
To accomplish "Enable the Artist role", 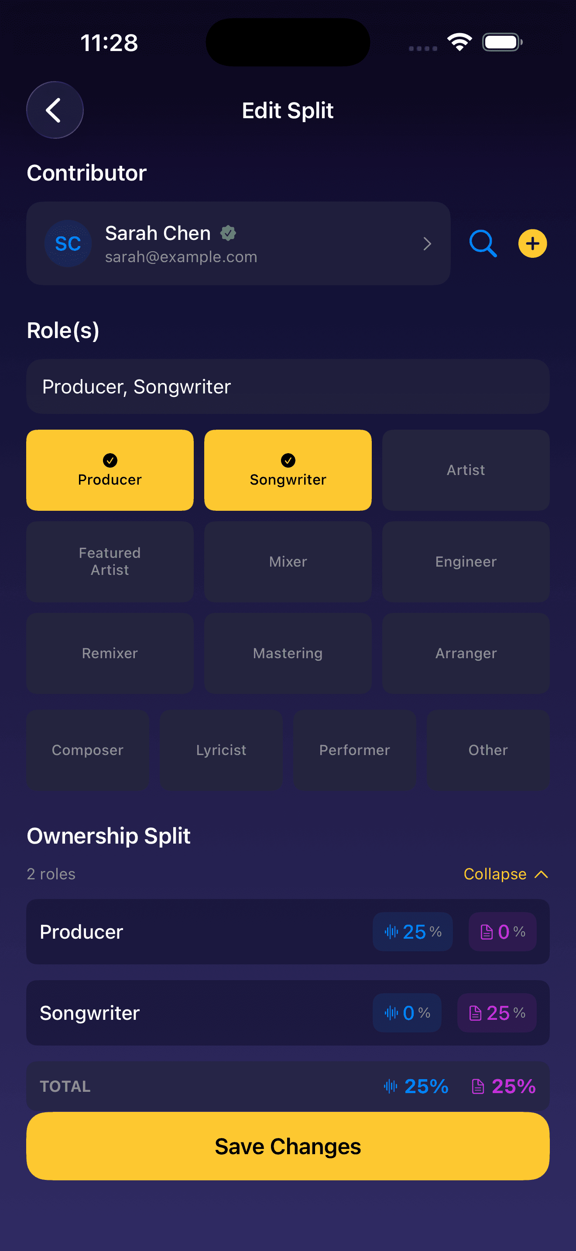I will point(465,470).
